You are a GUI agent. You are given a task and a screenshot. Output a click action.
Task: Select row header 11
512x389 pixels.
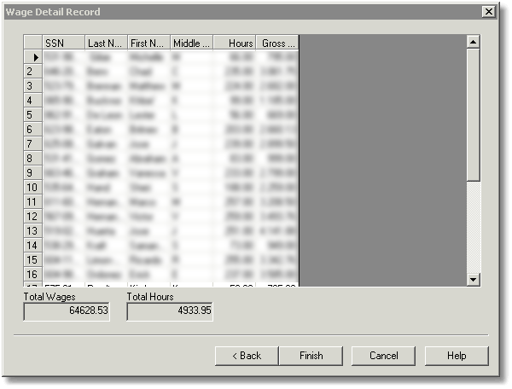click(33, 202)
